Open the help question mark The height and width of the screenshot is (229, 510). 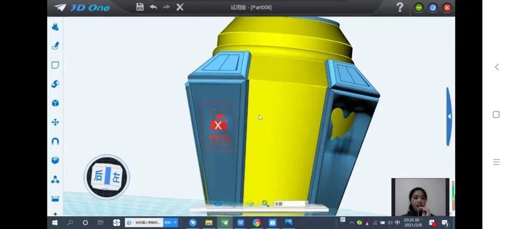(399, 7)
